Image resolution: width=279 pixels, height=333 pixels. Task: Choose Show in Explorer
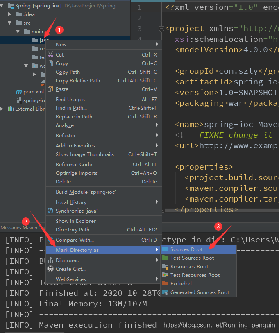pos(104,221)
